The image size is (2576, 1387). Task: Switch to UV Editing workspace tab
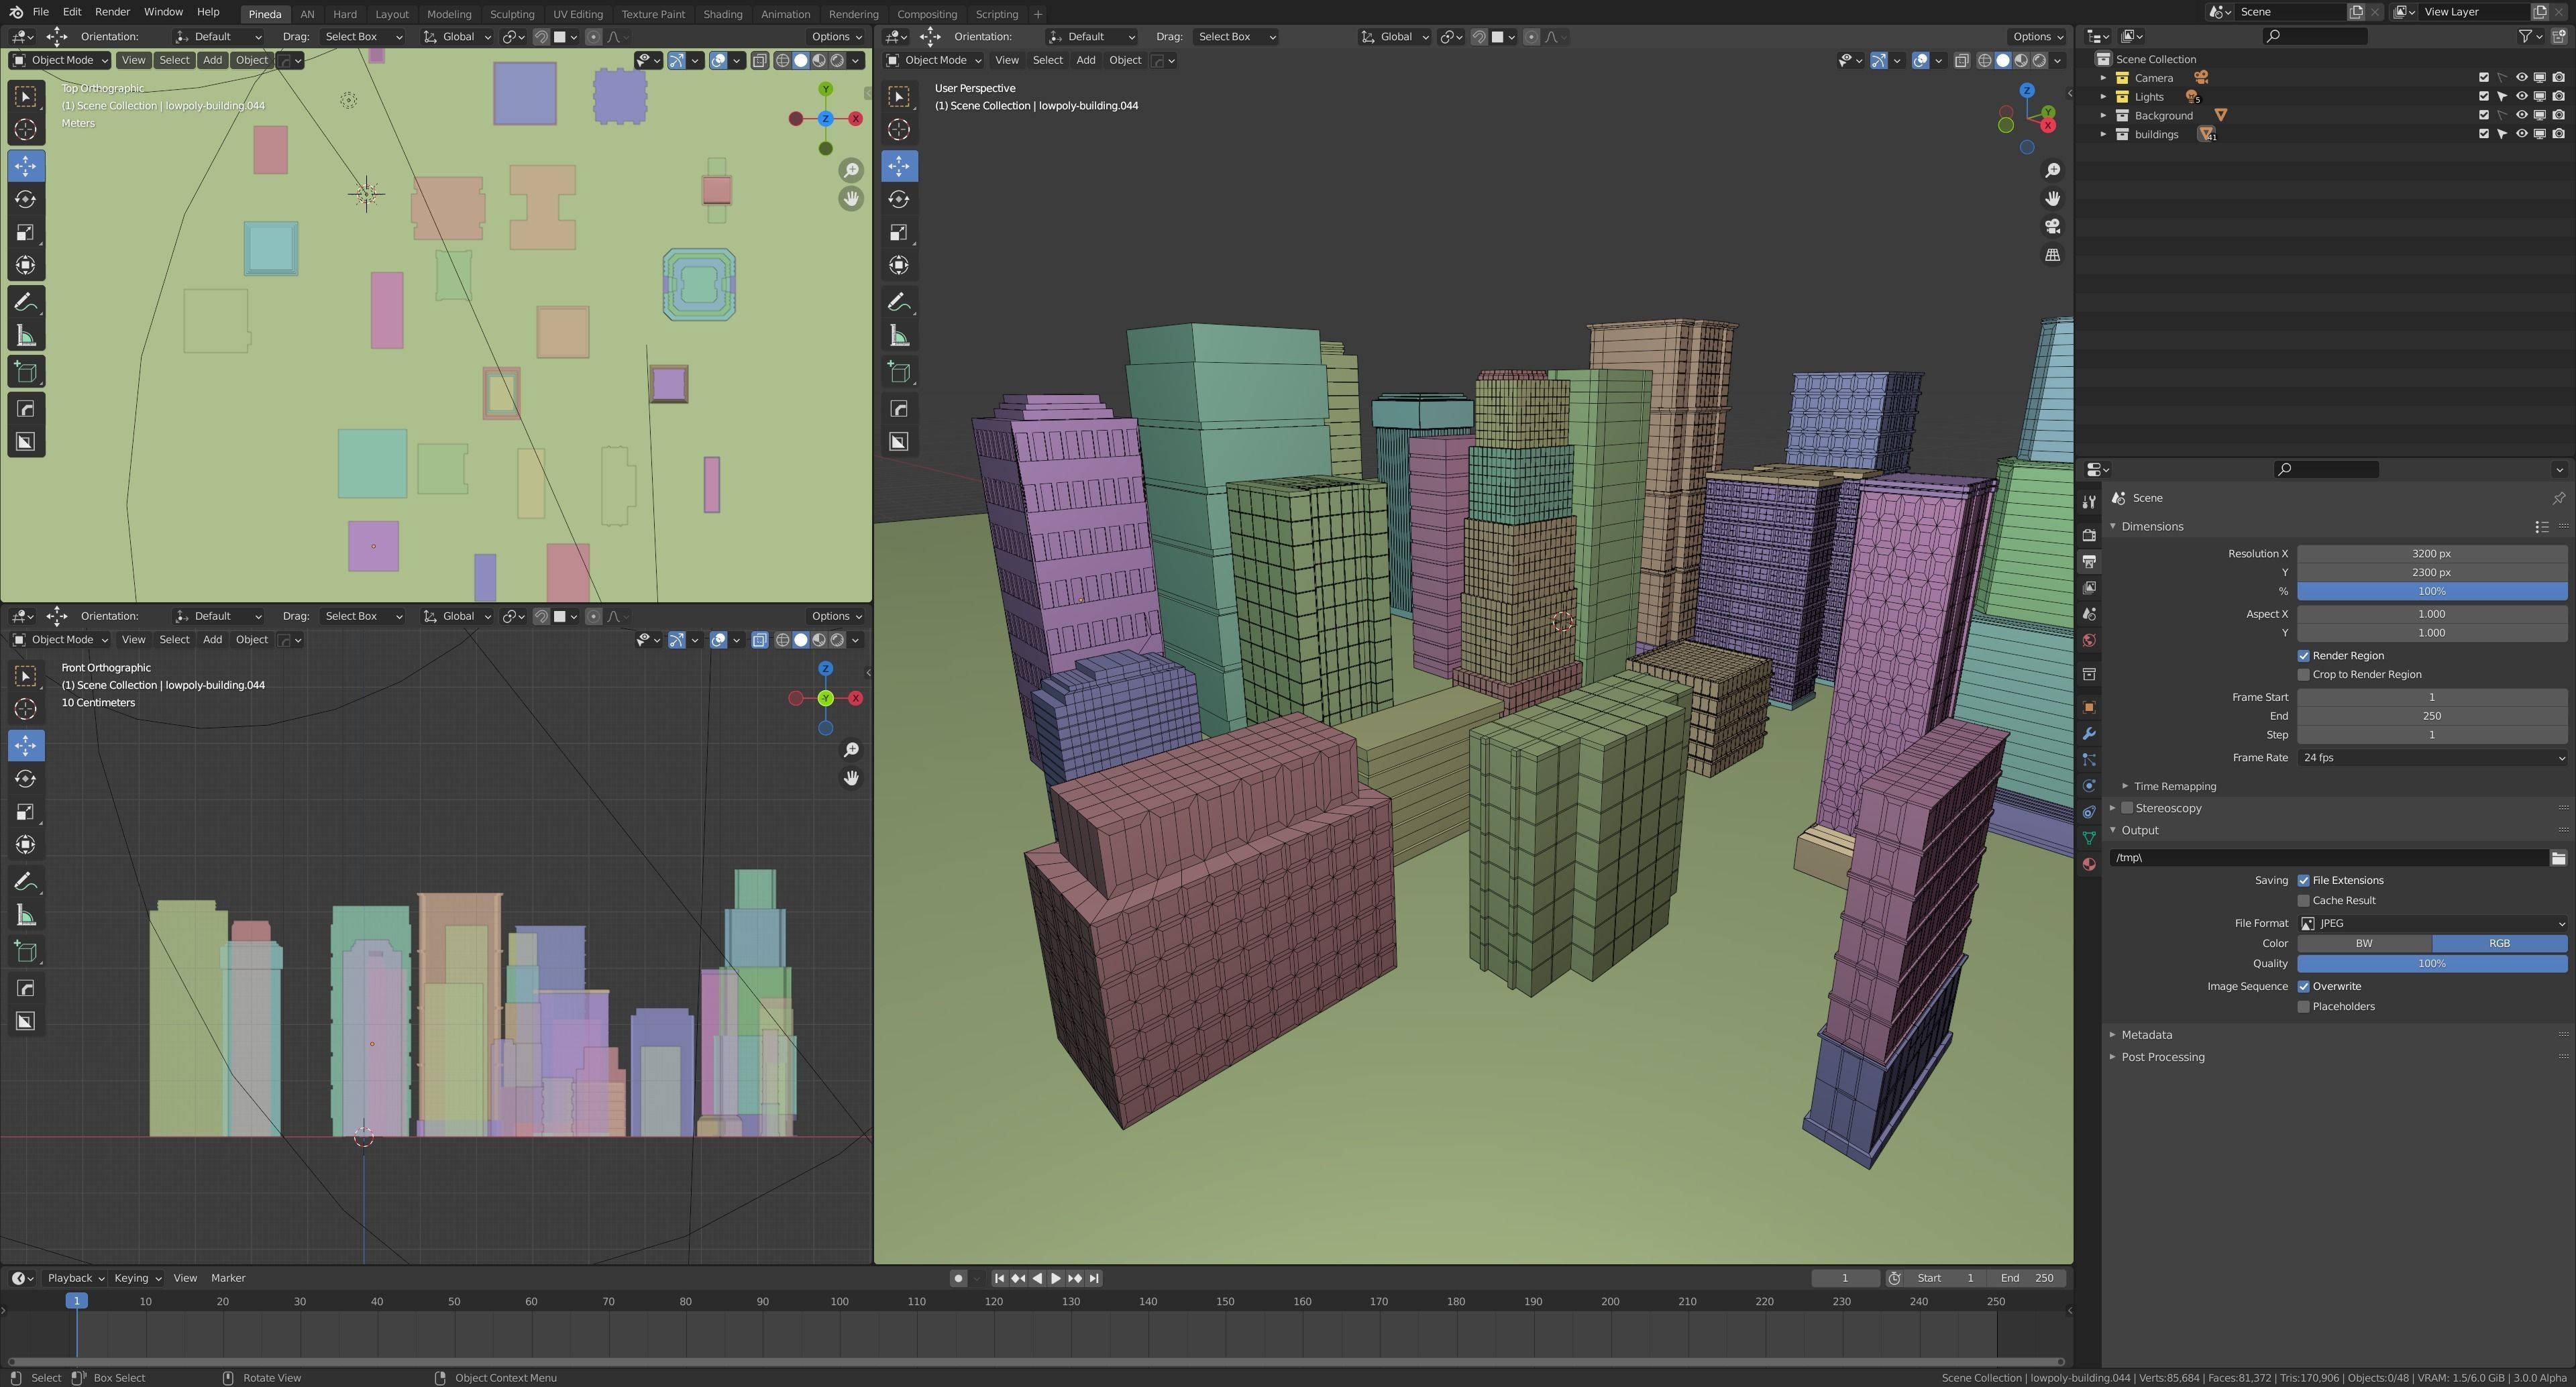[x=577, y=14]
